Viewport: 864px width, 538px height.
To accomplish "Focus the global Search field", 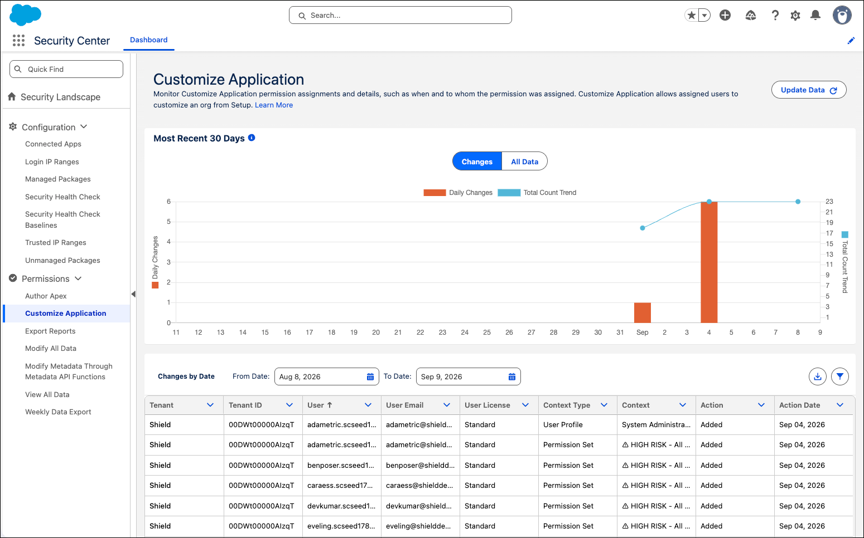I will [x=400, y=15].
